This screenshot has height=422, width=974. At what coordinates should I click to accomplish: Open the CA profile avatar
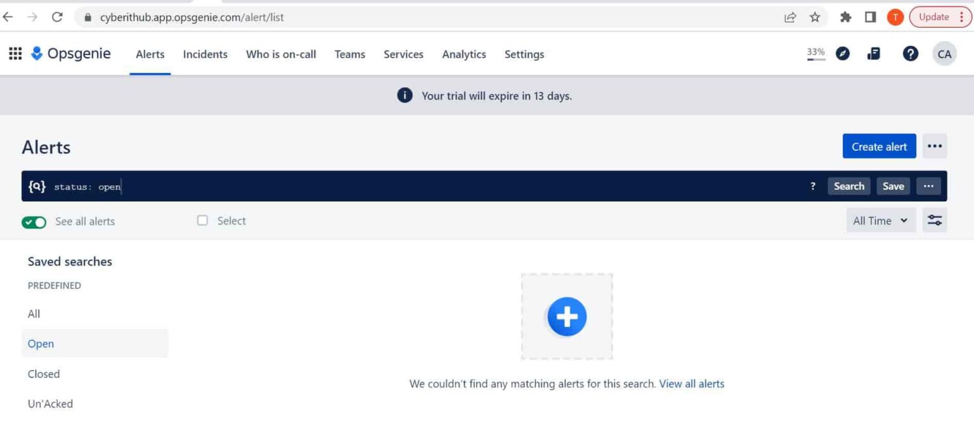coord(944,53)
